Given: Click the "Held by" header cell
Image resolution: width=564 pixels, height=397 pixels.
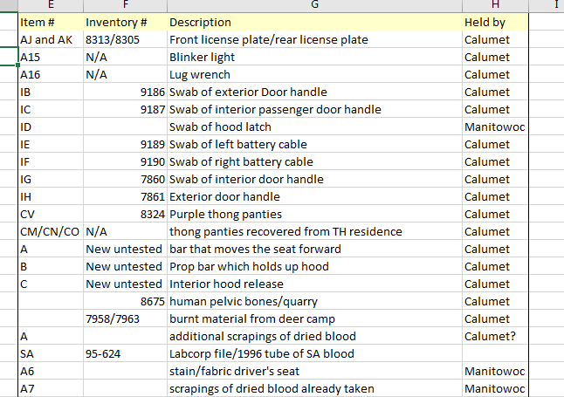Looking at the screenshot, I should coord(485,22).
